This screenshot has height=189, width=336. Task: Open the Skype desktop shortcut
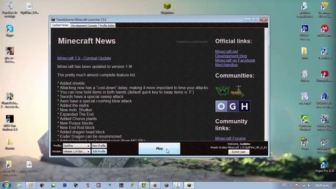click(9, 30)
